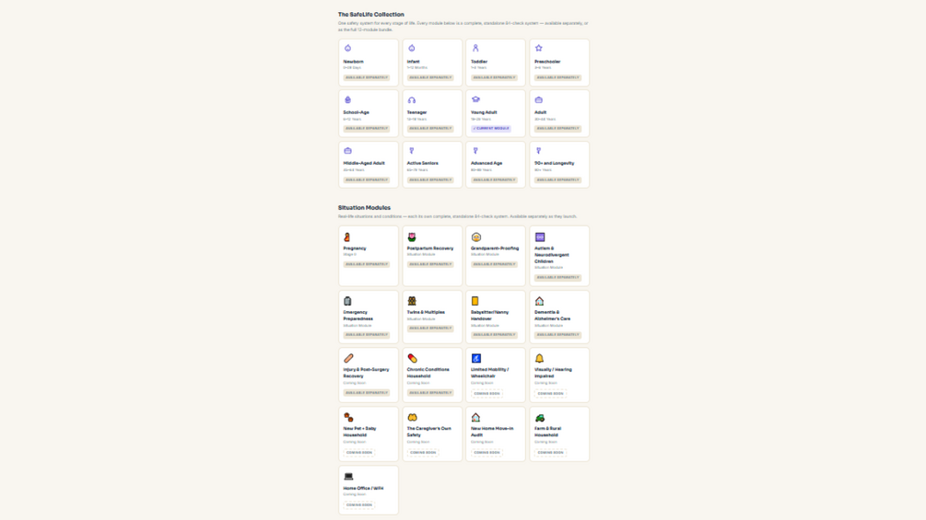Click the "Situation Modules" heading
The image size is (926, 520).
(364, 207)
